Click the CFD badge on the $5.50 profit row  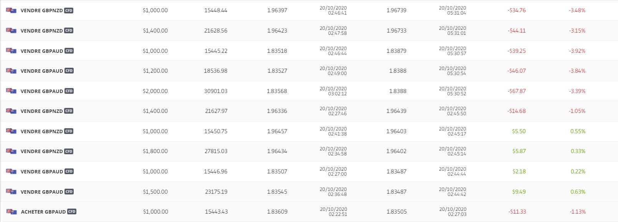(69, 131)
